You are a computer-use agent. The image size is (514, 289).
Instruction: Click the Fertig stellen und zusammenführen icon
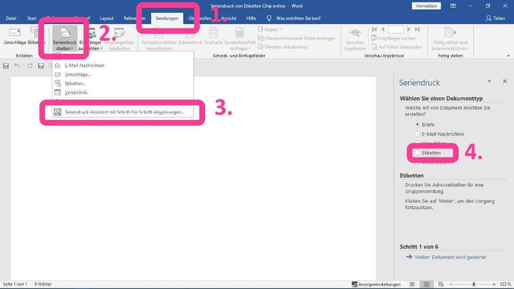click(x=450, y=33)
